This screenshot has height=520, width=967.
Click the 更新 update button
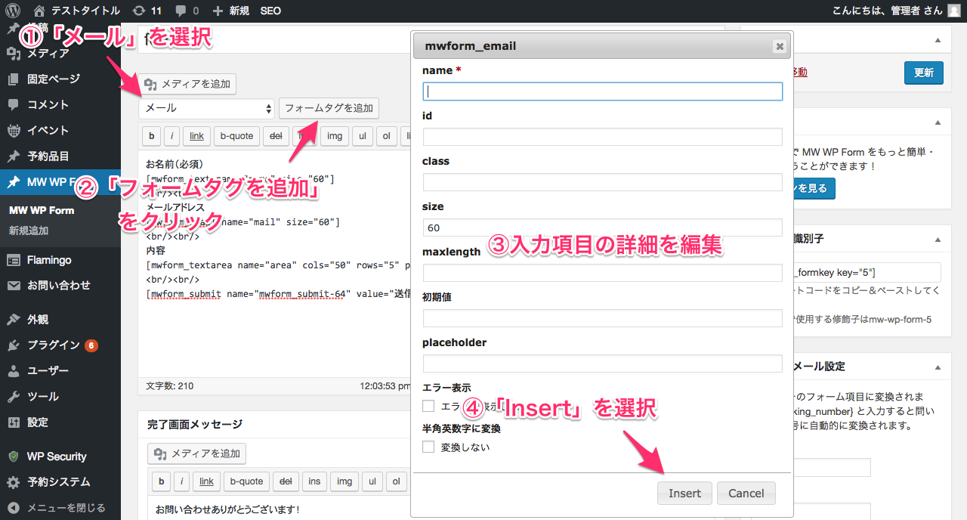click(923, 73)
